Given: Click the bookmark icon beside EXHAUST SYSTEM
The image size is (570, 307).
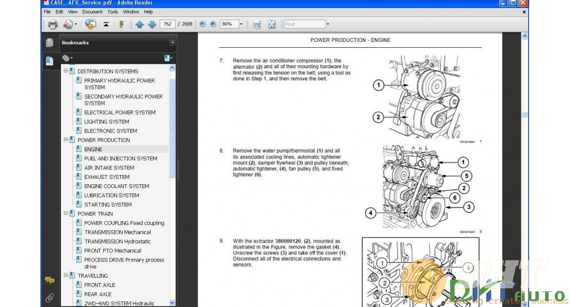Looking at the screenshot, I should point(79,176).
